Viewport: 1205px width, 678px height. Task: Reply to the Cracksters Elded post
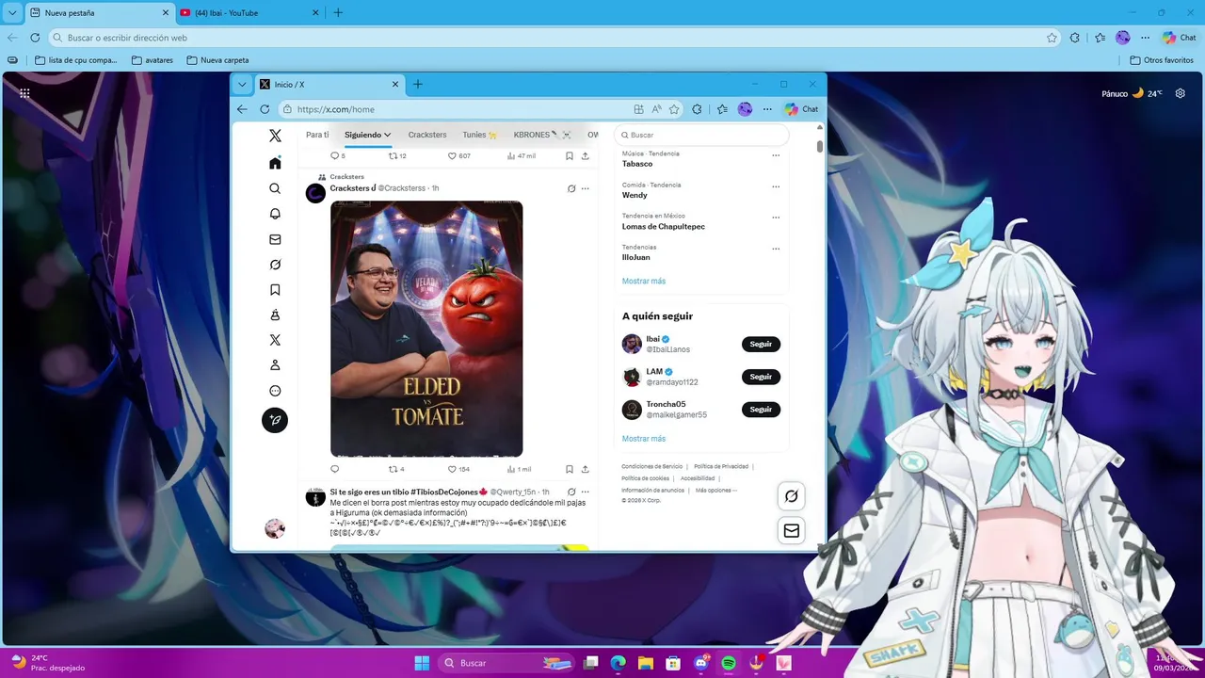point(335,469)
